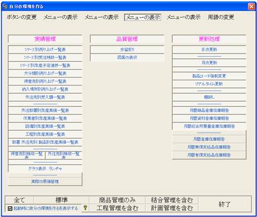Open the 用語の変更 tab
257x217 pixels.
pos(221,17)
